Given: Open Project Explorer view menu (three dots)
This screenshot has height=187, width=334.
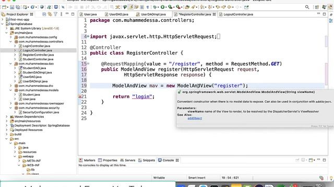Looking at the screenshot, I should 62,14.
